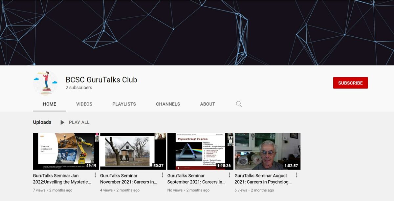Click '6 views • 2 months ago' text
The width and height of the screenshot is (394, 201).
click(x=254, y=190)
